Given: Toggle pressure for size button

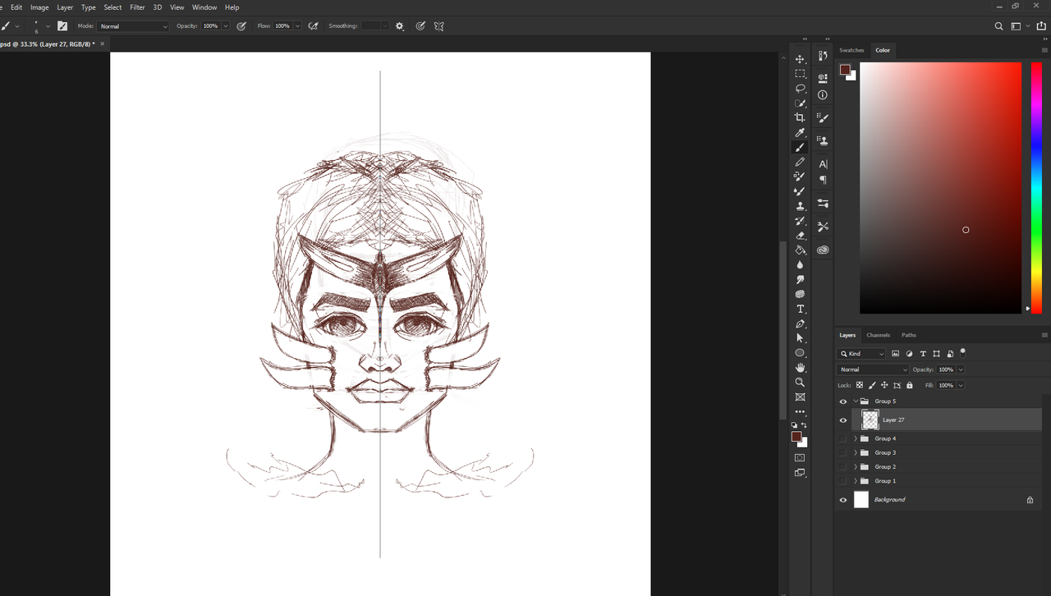Looking at the screenshot, I should tap(420, 26).
